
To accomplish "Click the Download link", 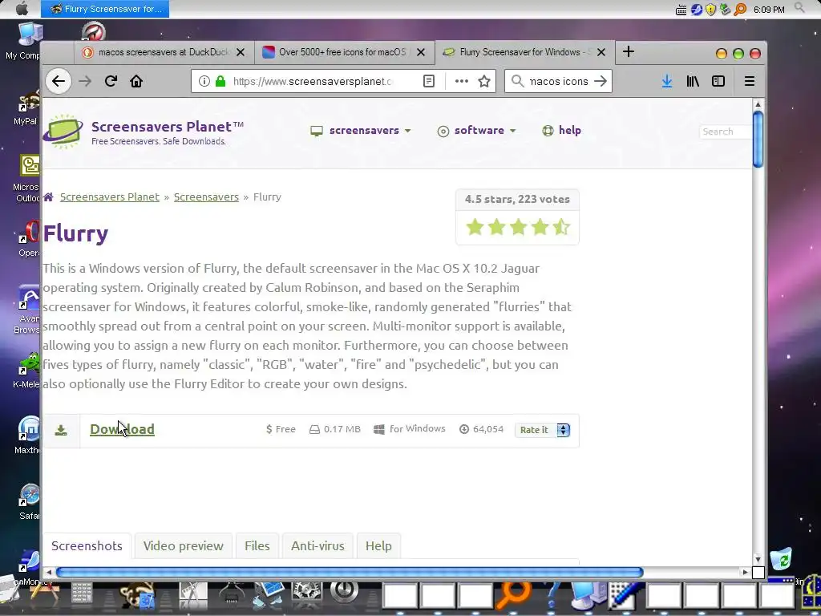I will pyautogui.click(x=122, y=429).
